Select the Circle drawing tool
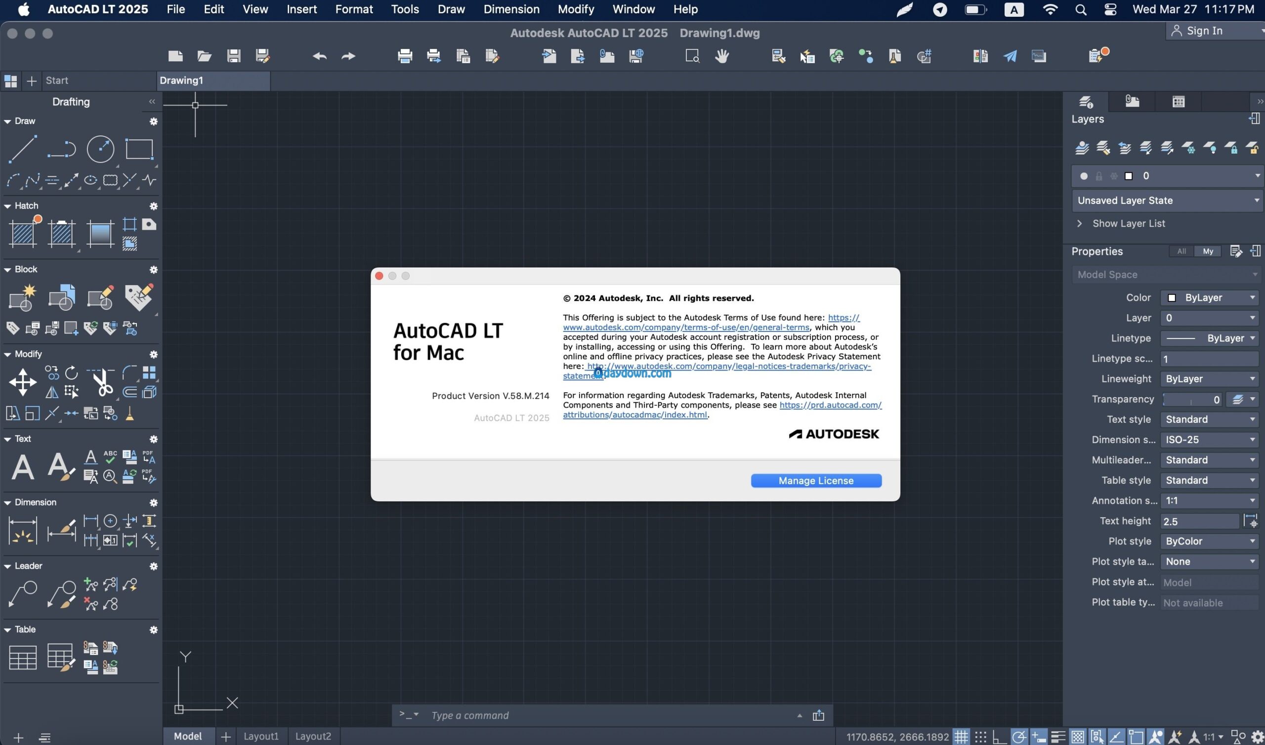This screenshot has height=745, width=1265. click(x=100, y=149)
